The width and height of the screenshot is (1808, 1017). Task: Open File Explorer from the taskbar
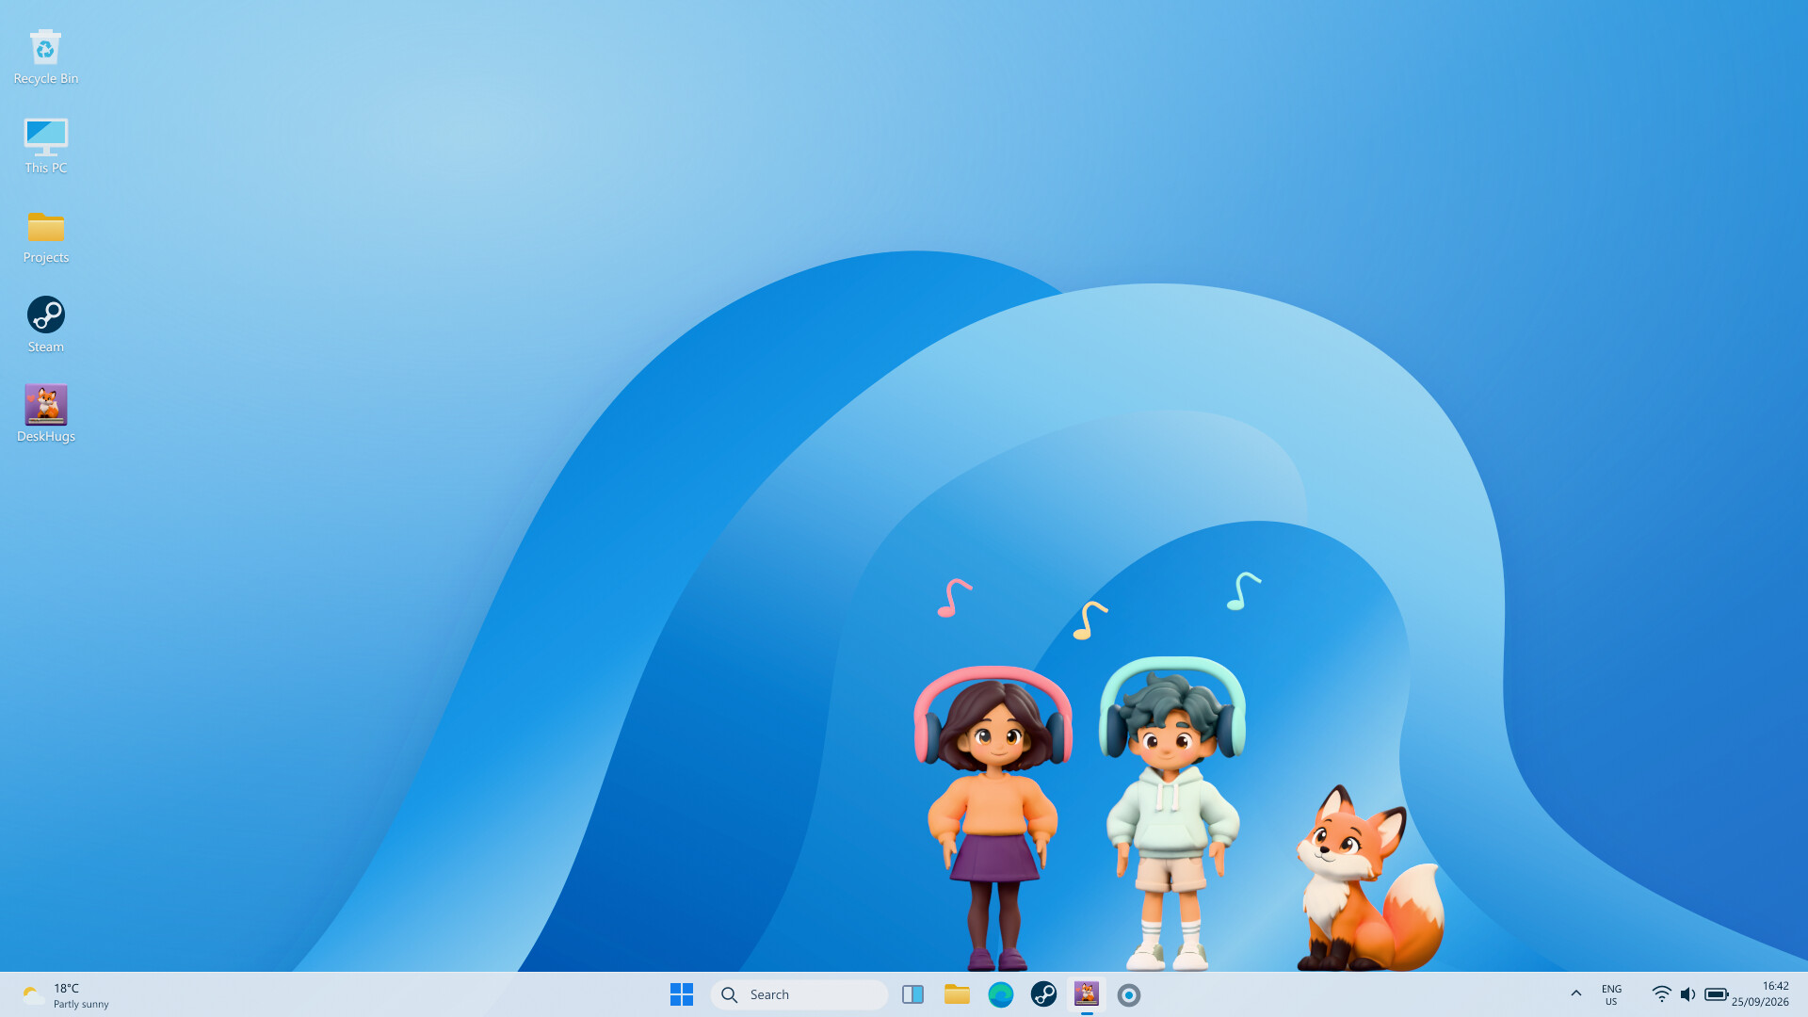point(957,994)
